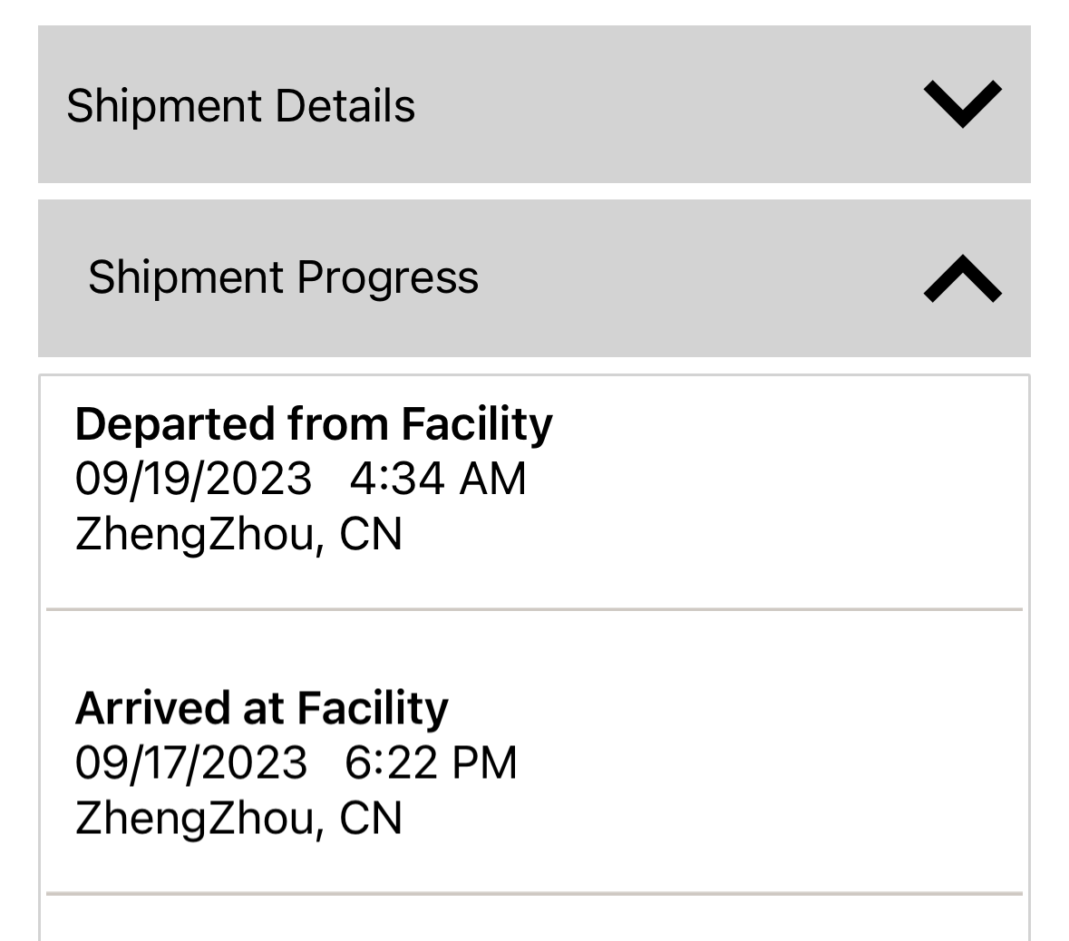Click the Shipment Progress header label

click(x=283, y=276)
